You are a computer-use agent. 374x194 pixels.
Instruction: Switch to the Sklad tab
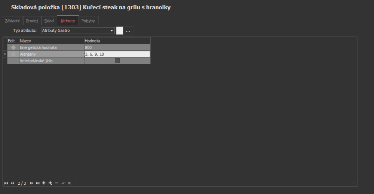(49, 21)
